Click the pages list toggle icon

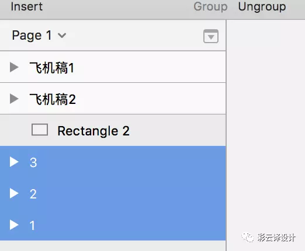[211, 36]
